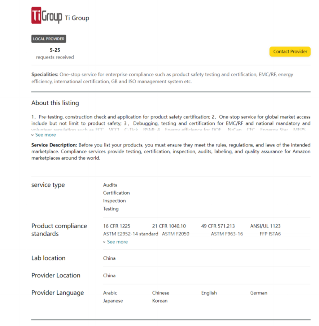This screenshot has width=319, height=326.
Task: Select the Inspection service type
Action: [114, 201]
